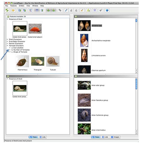Expand a. Eye Location subfeature

pos(10,48)
